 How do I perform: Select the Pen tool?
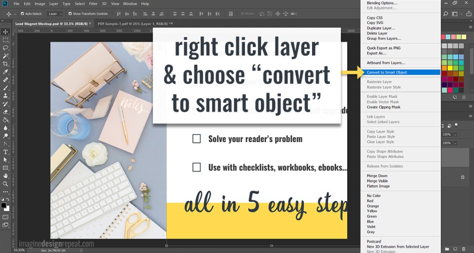point(5,144)
